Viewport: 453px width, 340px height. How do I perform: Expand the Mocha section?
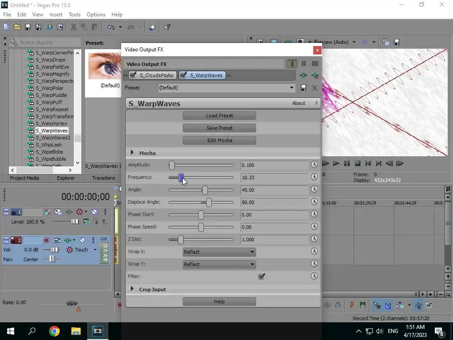(132, 152)
